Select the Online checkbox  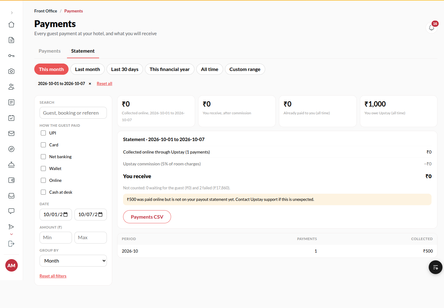click(43, 180)
